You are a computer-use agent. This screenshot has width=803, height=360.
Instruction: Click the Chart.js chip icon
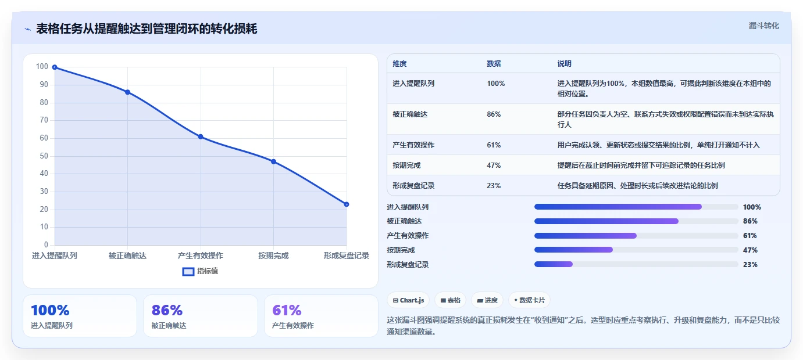pos(396,300)
